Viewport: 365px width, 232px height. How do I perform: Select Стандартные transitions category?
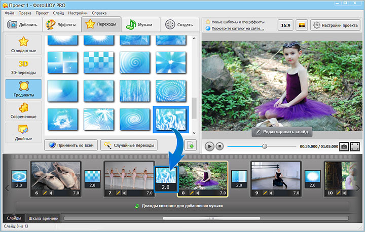click(x=23, y=45)
